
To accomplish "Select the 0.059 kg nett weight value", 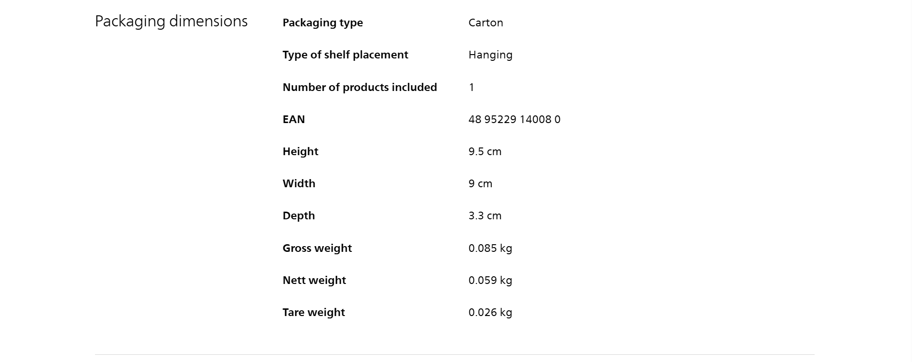I will 490,280.
